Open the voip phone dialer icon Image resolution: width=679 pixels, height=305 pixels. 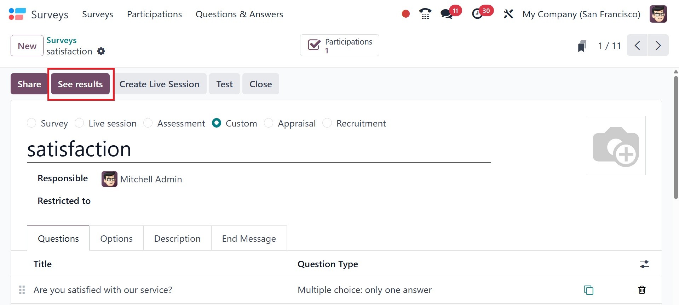click(425, 14)
